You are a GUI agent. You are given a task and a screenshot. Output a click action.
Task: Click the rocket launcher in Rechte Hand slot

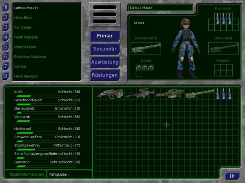(145, 48)
